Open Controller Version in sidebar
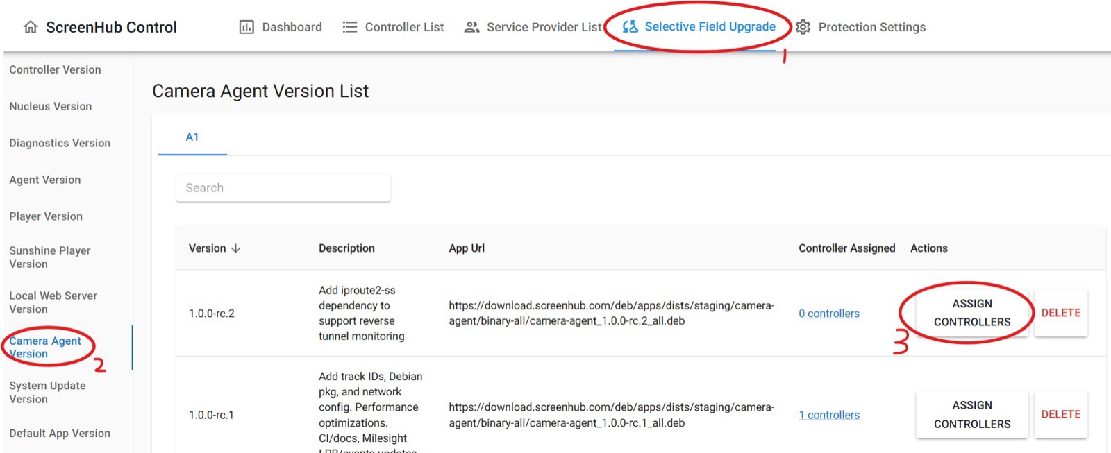Screen dimensions: 1111x453 pyautogui.click(x=55, y=69)
